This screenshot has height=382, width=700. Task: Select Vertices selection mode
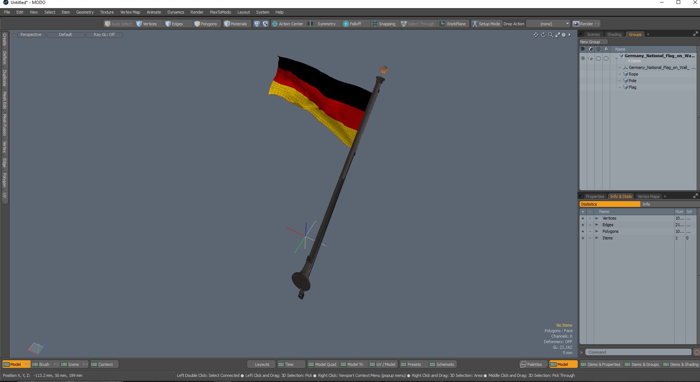click(147, 24)
